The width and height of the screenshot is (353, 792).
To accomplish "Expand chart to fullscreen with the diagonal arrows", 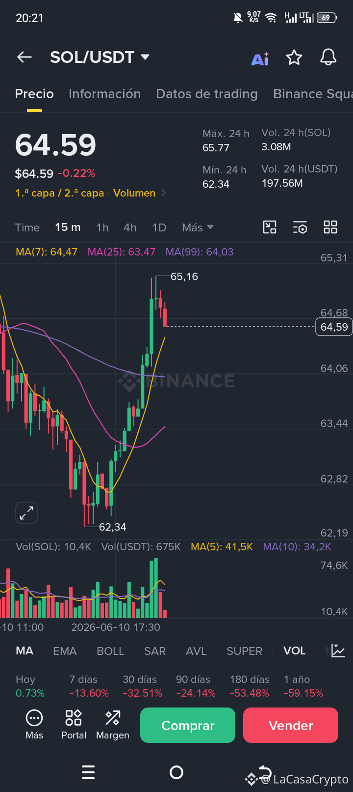I will tap(26, 513).
